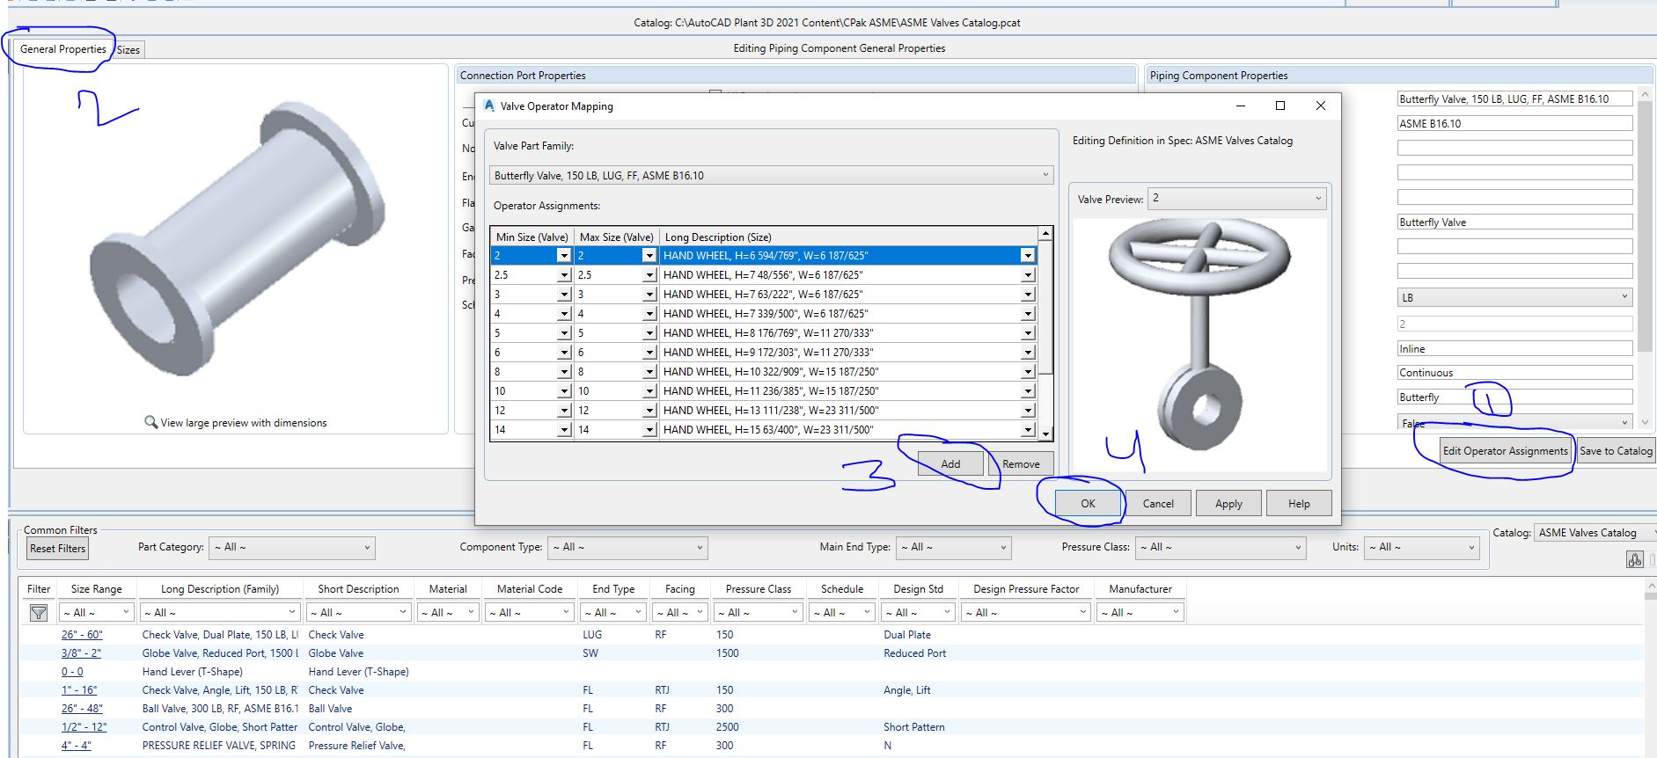Open the 26" - 60" size range link
This screenshot has height=758, width=1657.
pos(82,635)
